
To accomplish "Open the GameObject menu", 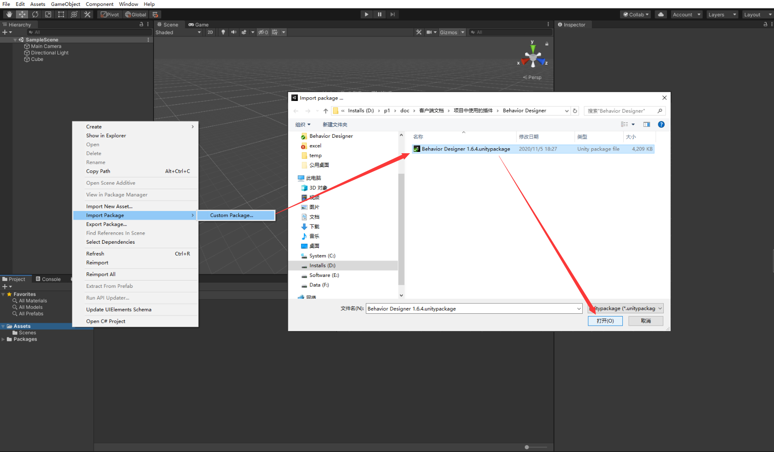I will (65, 4).
